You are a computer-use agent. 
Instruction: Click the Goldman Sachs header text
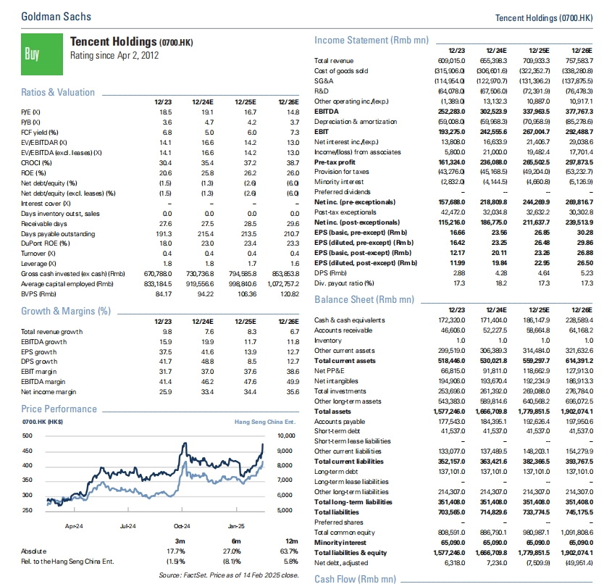tap(56, 17)
